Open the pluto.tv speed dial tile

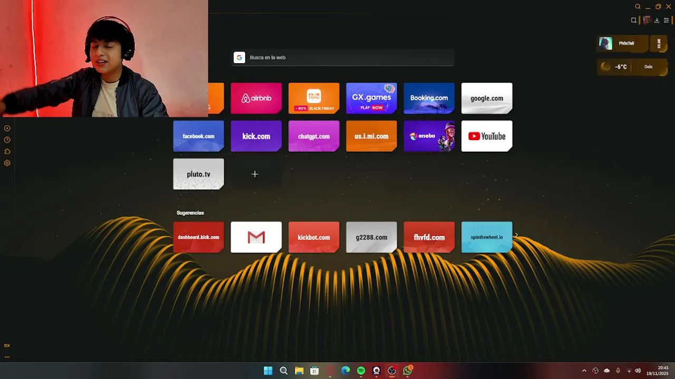(x=198, y=174)
